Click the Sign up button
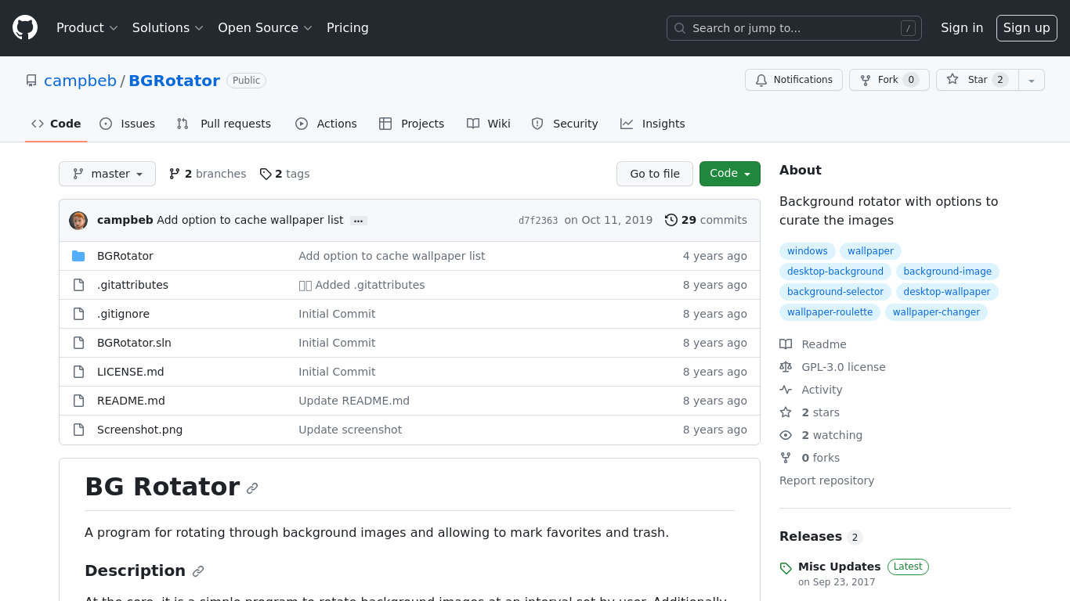Viewport: 1070px width, 601px height. click(1027, 27)
